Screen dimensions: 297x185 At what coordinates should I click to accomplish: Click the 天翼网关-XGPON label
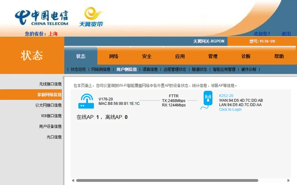[208, 41]
